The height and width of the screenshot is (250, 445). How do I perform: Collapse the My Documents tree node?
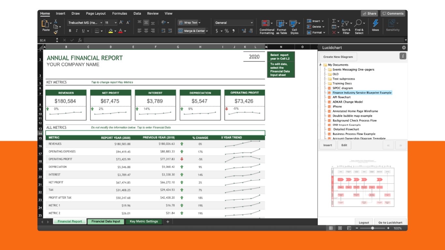321,65
